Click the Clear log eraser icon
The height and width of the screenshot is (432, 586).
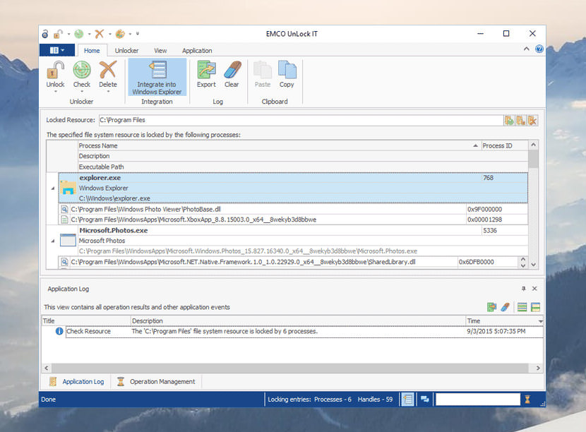click(232, 69)
